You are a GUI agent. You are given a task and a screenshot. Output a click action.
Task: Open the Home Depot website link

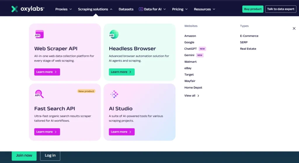point(193,87)
